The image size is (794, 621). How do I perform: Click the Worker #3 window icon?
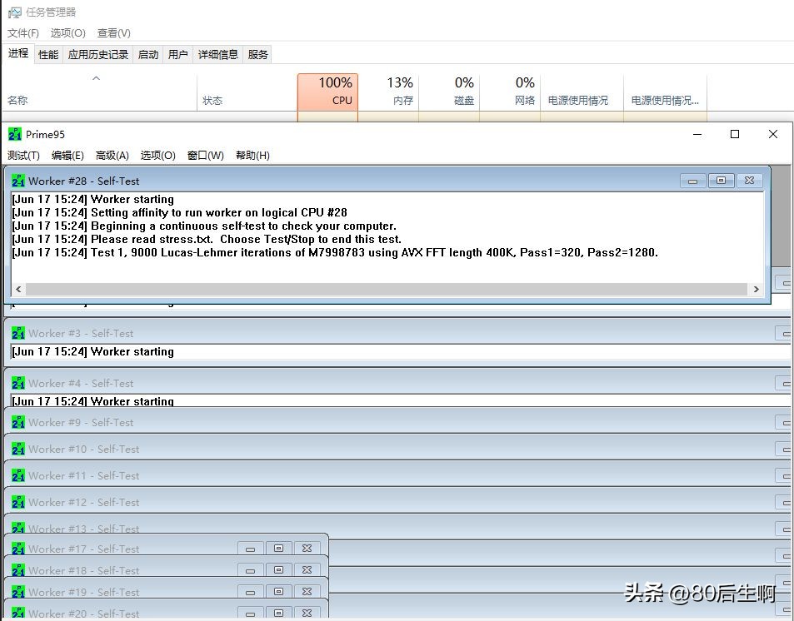pyautogui.click(x=18, y=333)
